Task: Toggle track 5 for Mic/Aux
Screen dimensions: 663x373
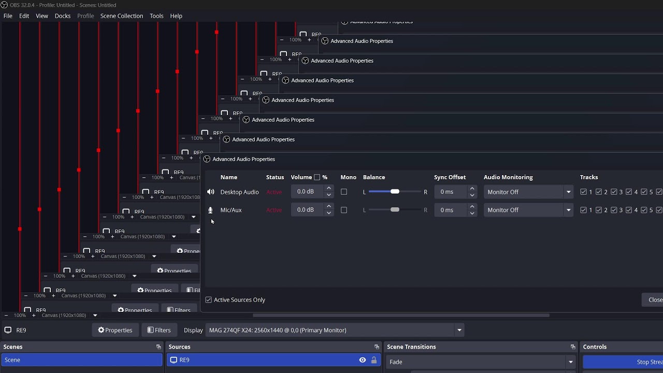Action: click(x=644, y=210)
